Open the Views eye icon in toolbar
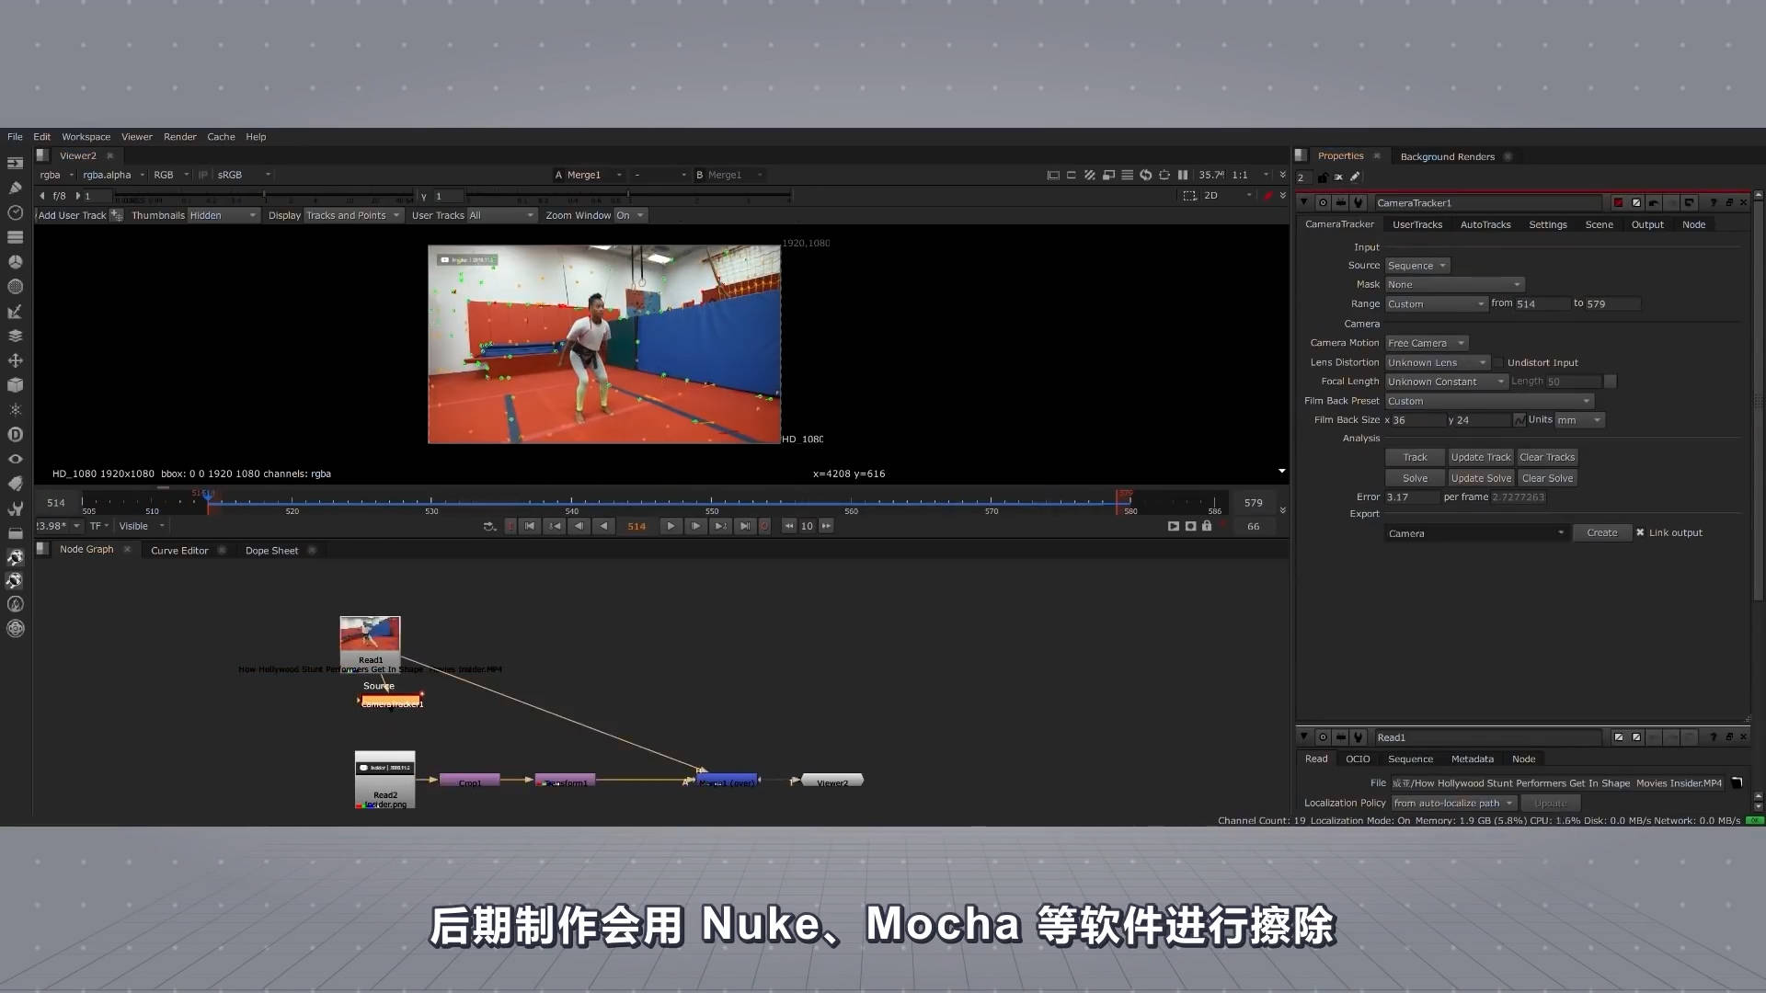 point(15,459)
